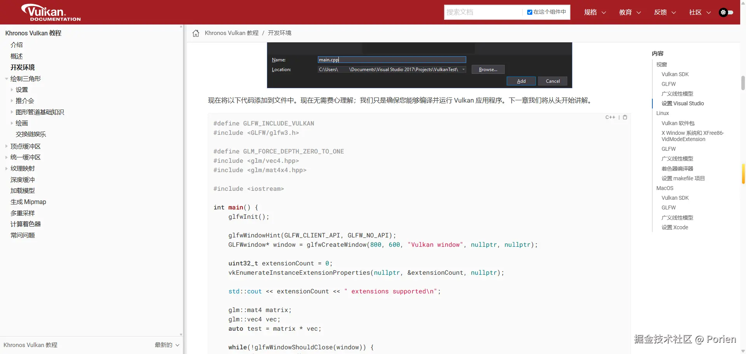Open the 规格 dropdown menu
Viewport: 746px width, 354px height.
point(595,12)
